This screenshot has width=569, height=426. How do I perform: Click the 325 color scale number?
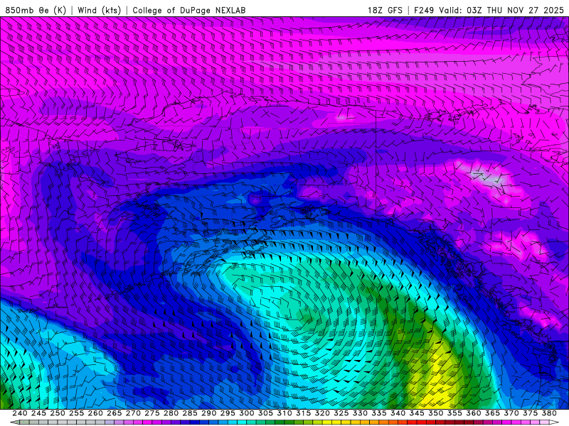(341, 413)
